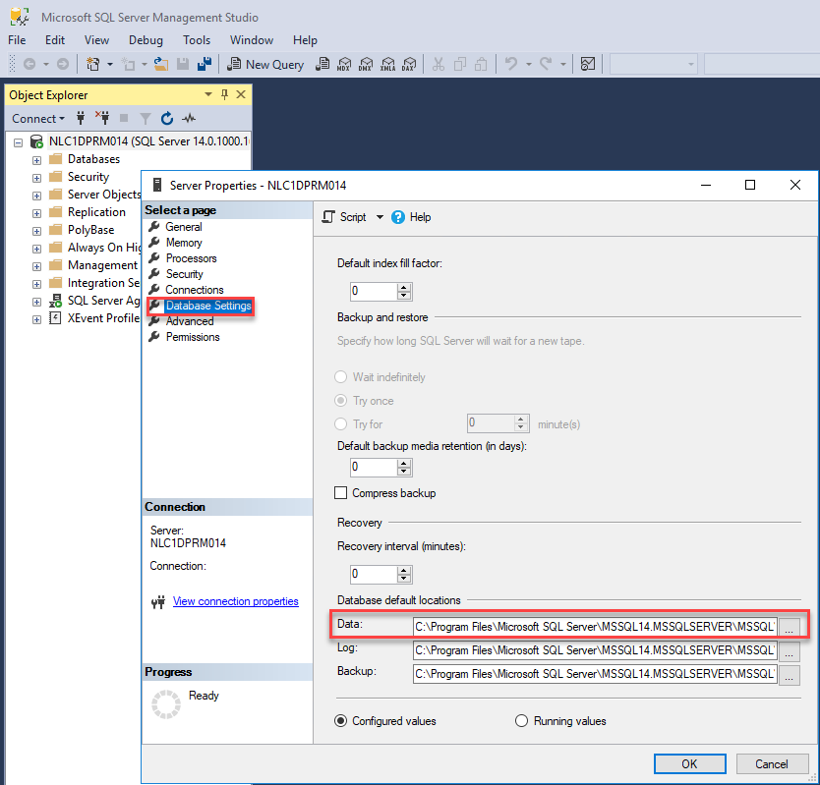Select the Configured values option
Viewport: 820px width, 785px height.
tap(340, 721)
